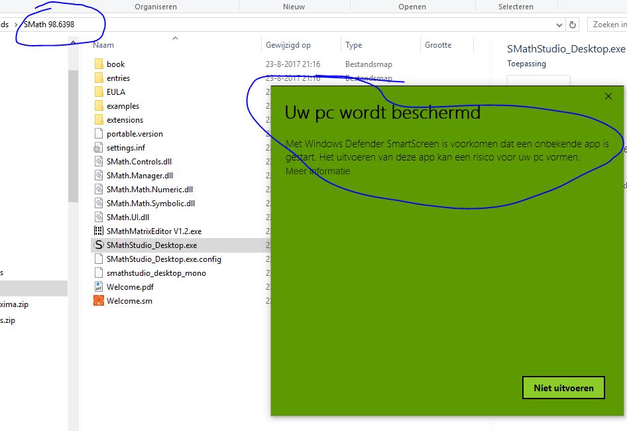Click the Niet uitvoeren button
627x431 pixels.
pyautogui.click(x=563, y=388)
